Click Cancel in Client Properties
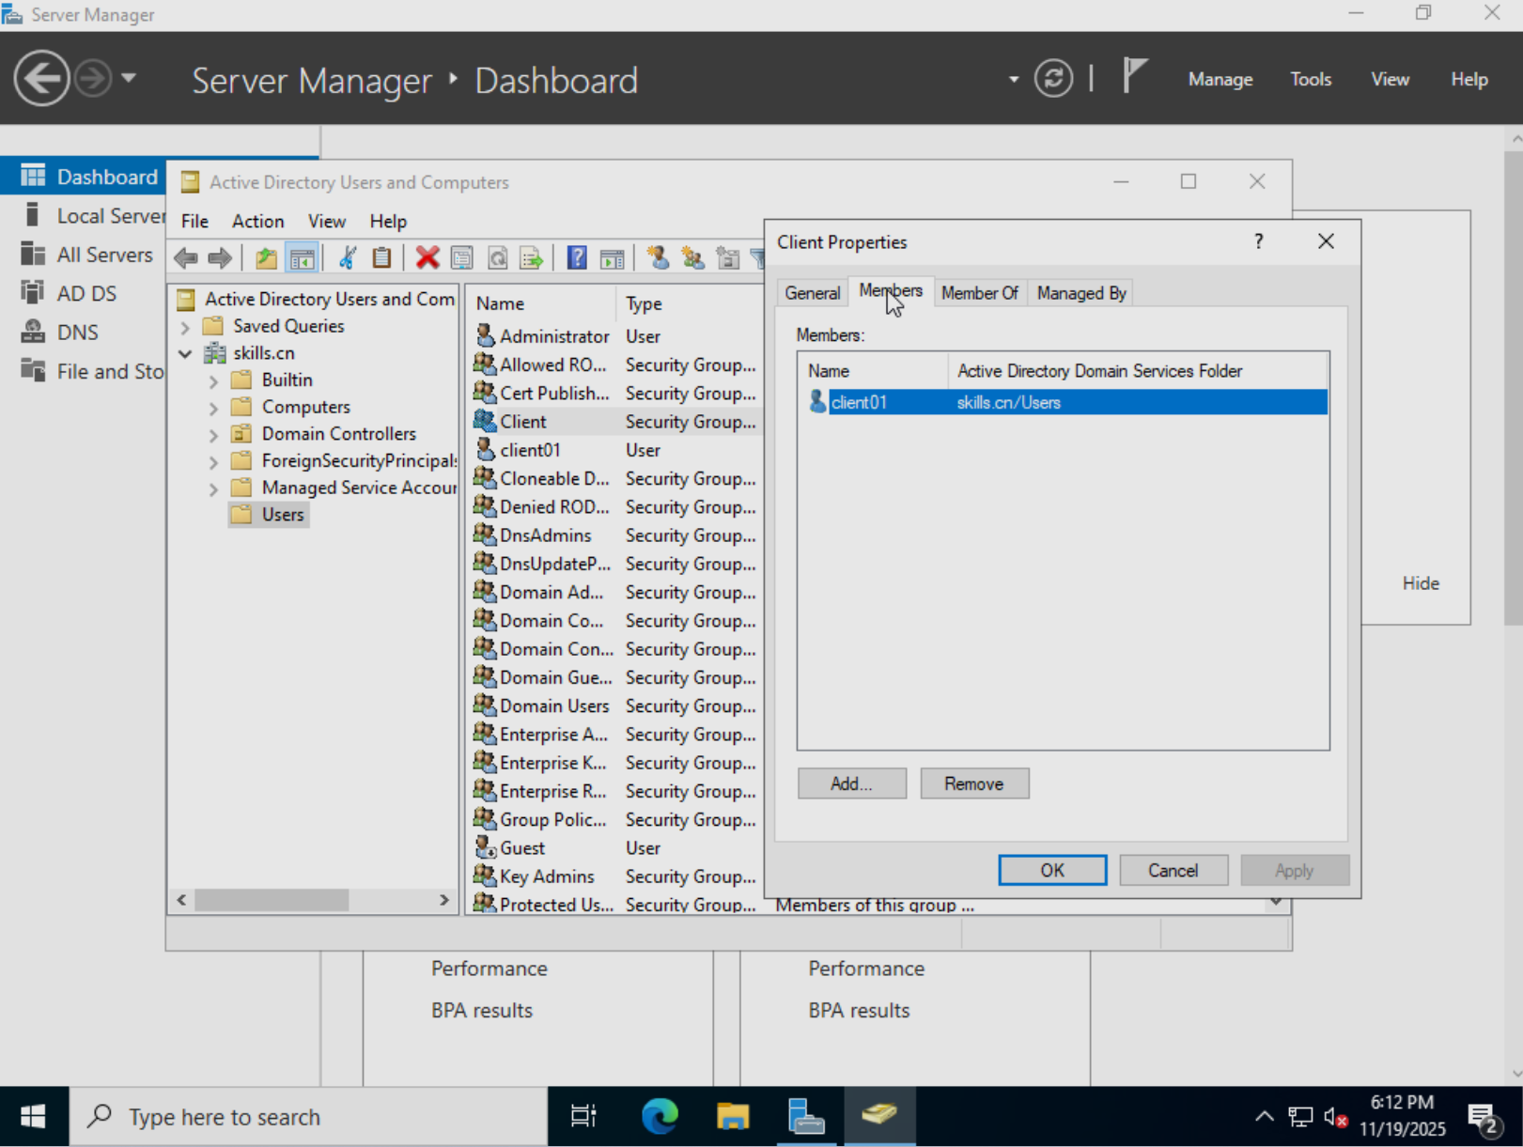The height and width of the screenshot is (1147, 1523). point(1173,870)
